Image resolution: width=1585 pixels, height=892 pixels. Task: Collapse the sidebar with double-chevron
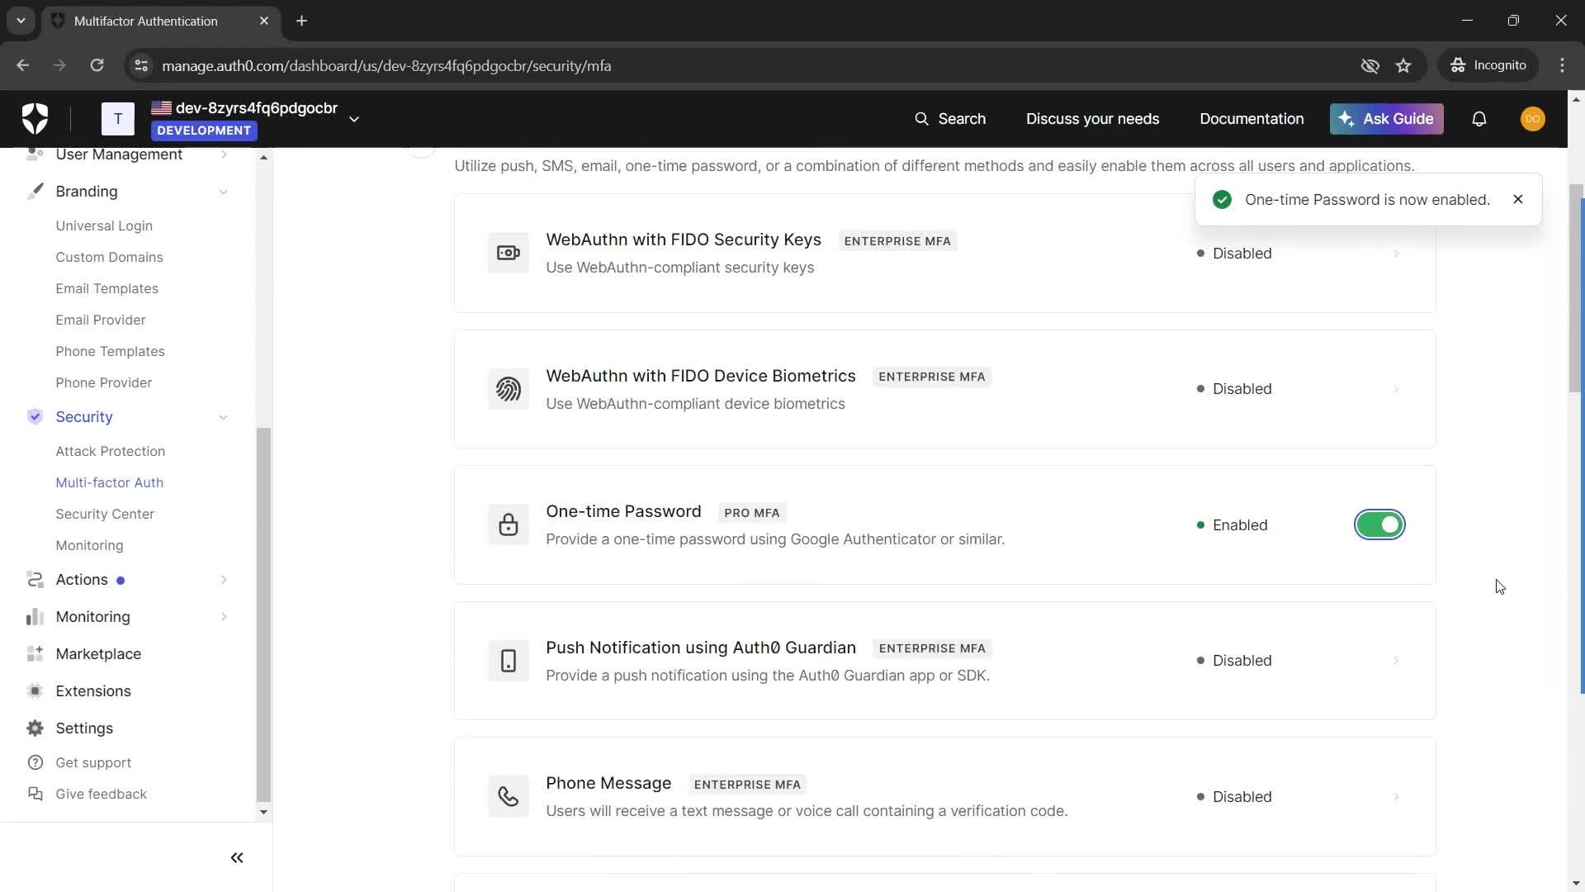tap(237, 858)
